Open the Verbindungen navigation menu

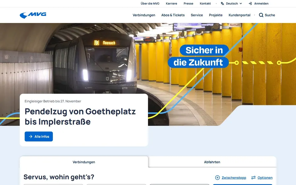[144, 15]
